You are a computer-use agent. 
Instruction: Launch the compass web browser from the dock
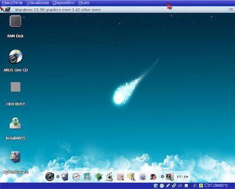coord(76,177)
